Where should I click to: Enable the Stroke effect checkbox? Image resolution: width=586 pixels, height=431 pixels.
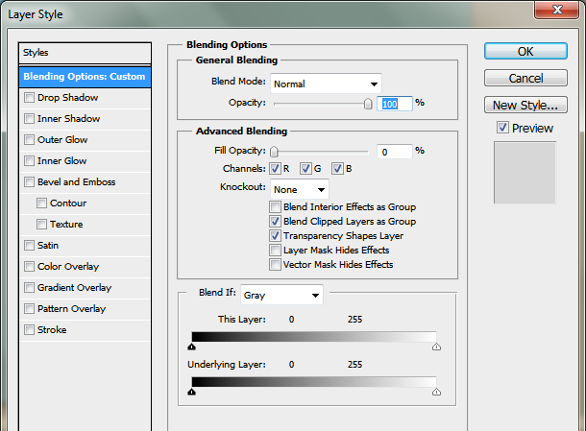coord(29,330)
